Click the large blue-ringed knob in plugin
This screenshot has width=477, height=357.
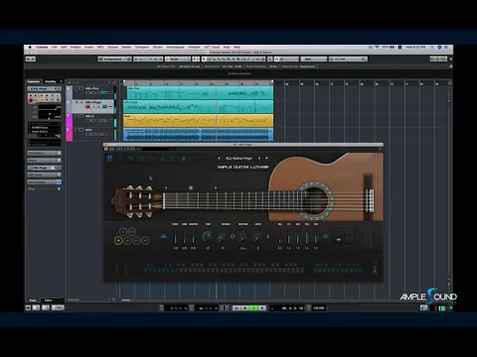pos(208,236)
